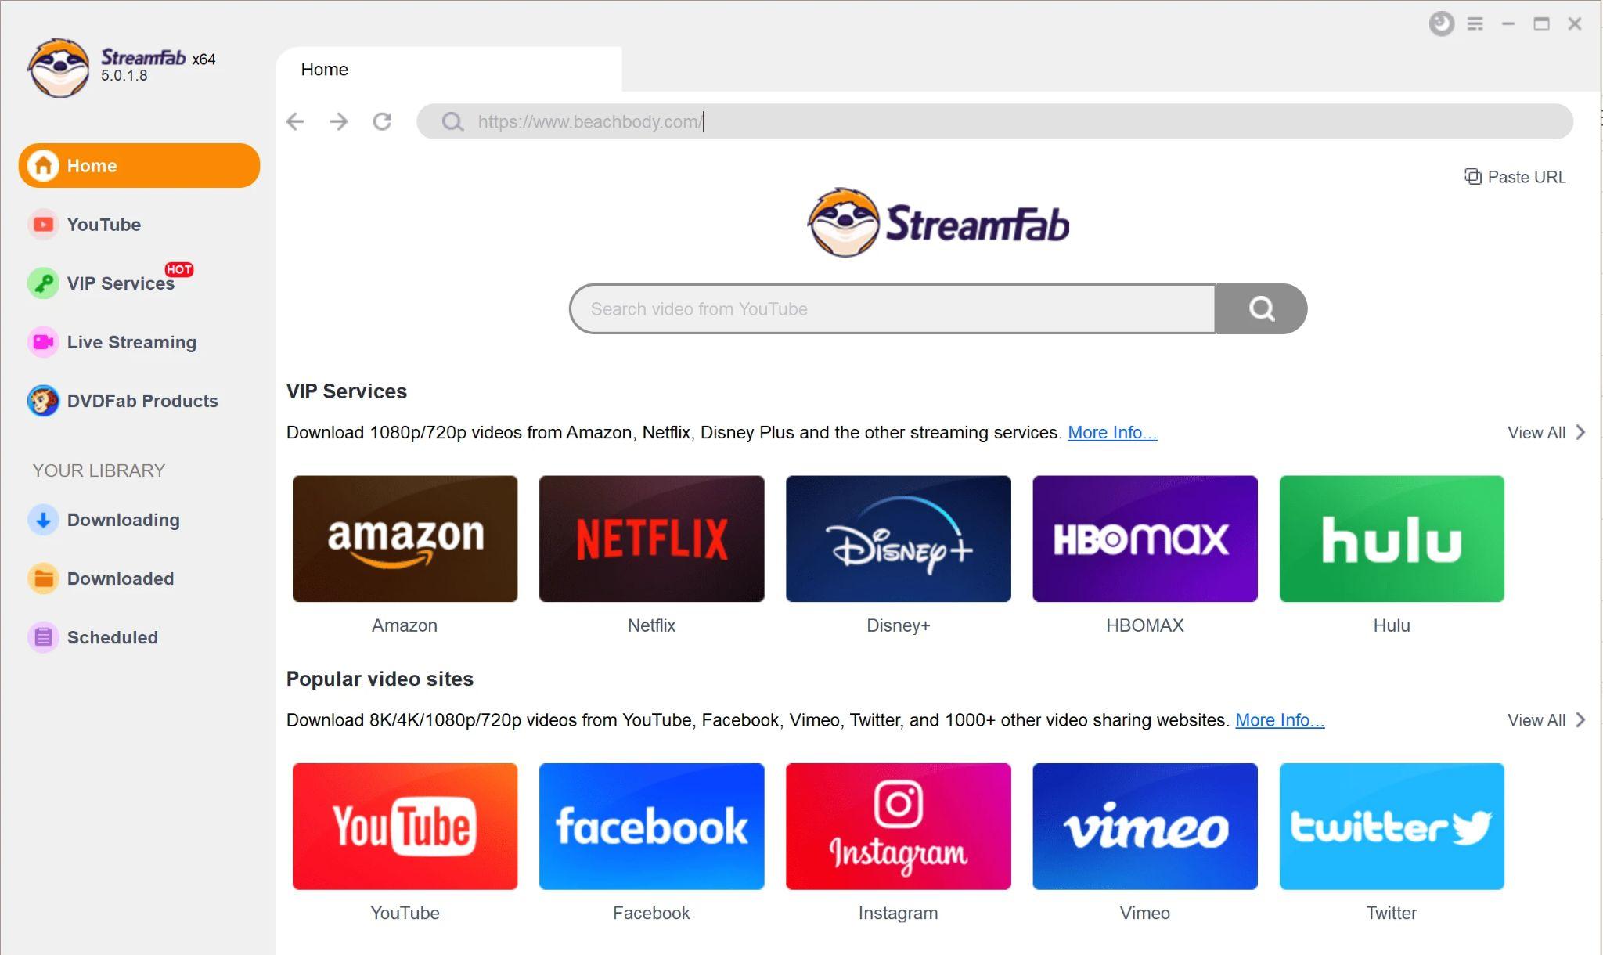1603x955 pixels.
Task: Click the Live Streaming sidebar icon
Action: (x=42, y=341)
